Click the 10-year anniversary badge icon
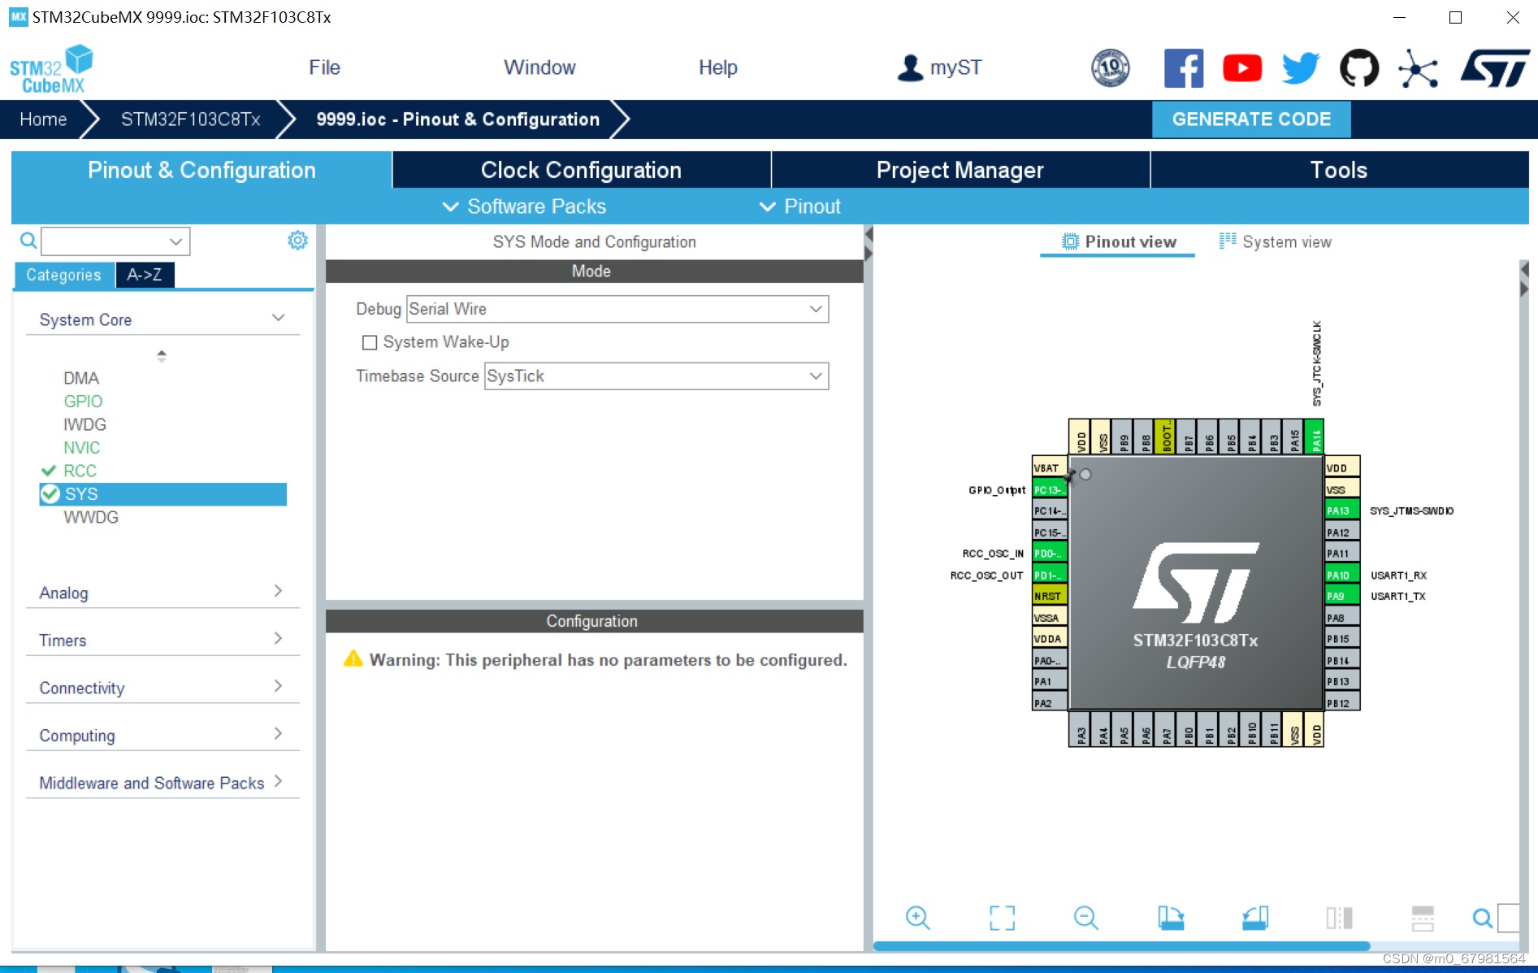 (1110, 67)
